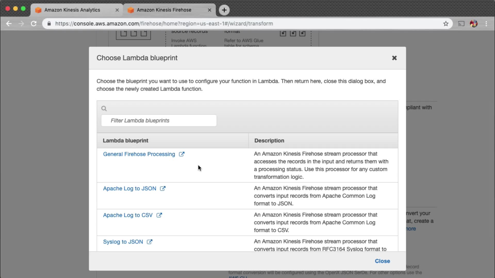Switch to Amazon Kinesis Firehose tab

pos(164,10)
